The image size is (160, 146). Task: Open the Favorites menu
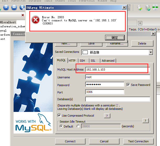pos(18,1)
